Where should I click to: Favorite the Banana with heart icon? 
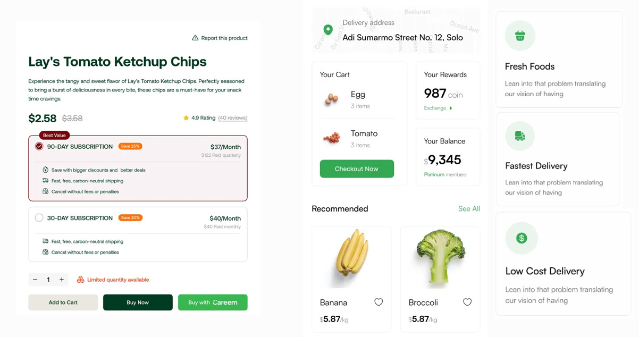click(x=379, y=302)
